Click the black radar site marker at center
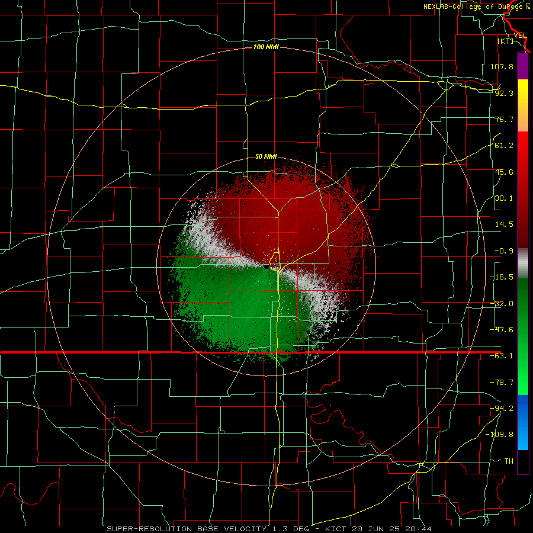The height and width of the screenshot is (533, 533). 266,267
